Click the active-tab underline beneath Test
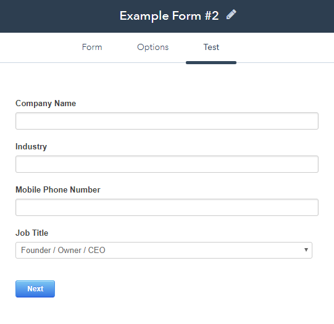Screen dimensions: 334x324 pyautogui.click(x=211, y=62)
